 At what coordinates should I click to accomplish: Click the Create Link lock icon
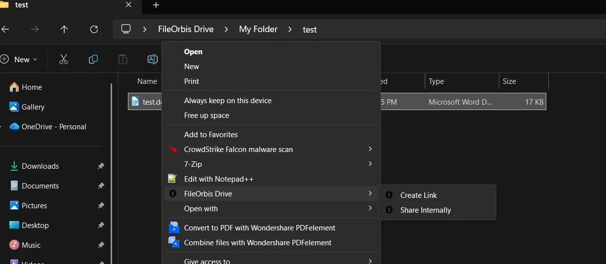click(x=389, y=195)
